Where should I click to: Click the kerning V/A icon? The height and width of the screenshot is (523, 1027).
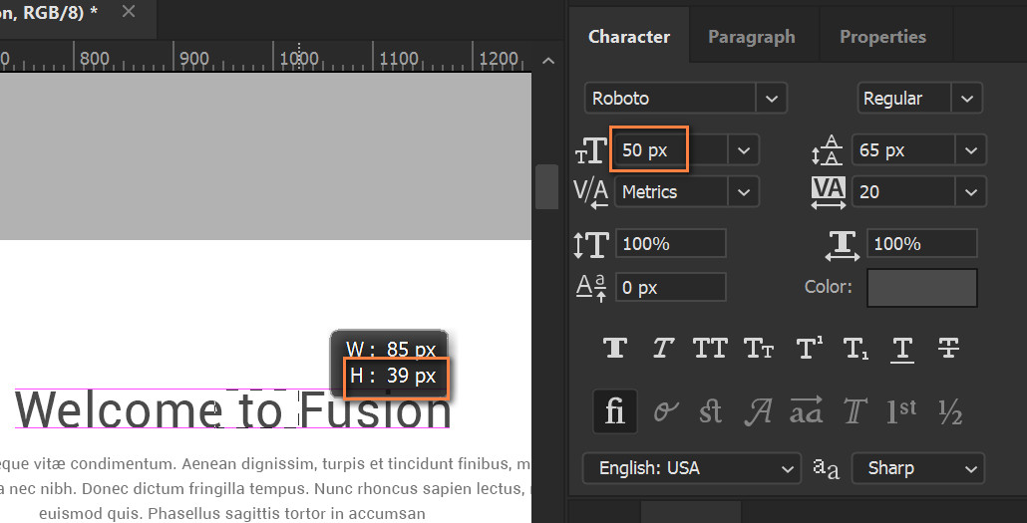[x=591, y=192]
